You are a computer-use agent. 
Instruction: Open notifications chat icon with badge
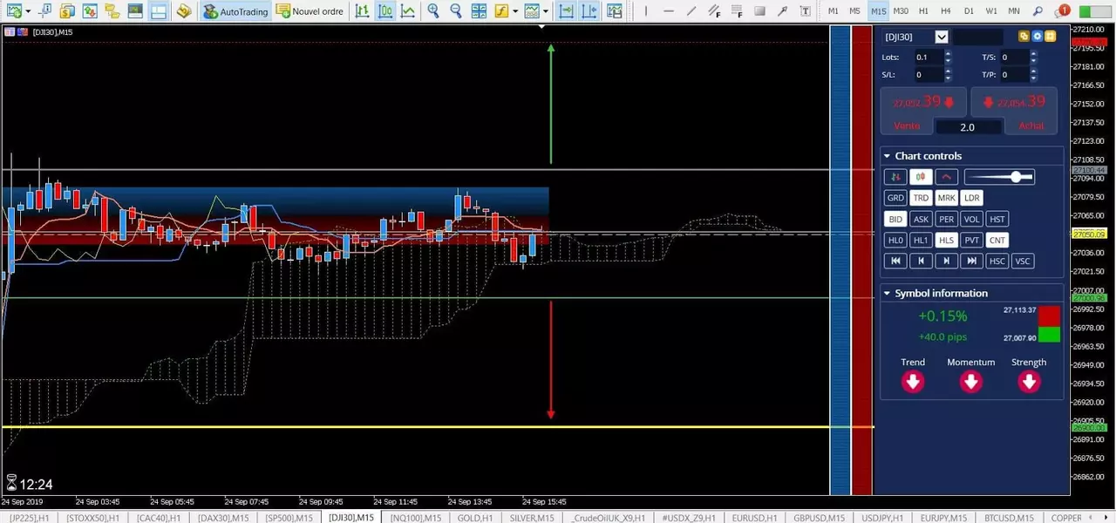[x=1061, y=11]
